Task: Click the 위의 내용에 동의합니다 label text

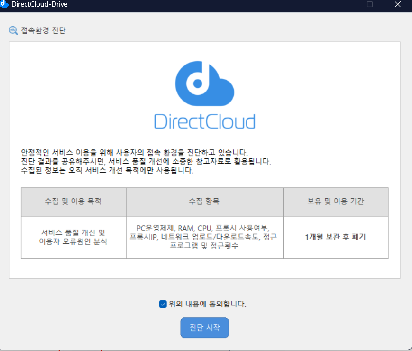Action: tap(207, 304)
